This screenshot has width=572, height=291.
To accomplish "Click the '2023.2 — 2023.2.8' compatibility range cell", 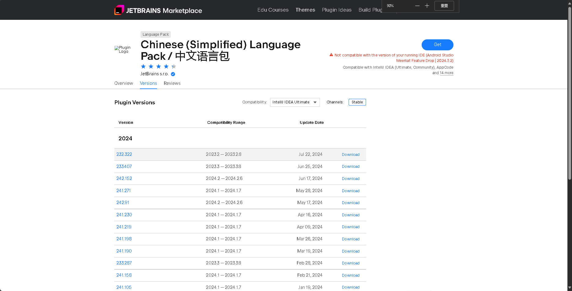I will click(224, 154).
